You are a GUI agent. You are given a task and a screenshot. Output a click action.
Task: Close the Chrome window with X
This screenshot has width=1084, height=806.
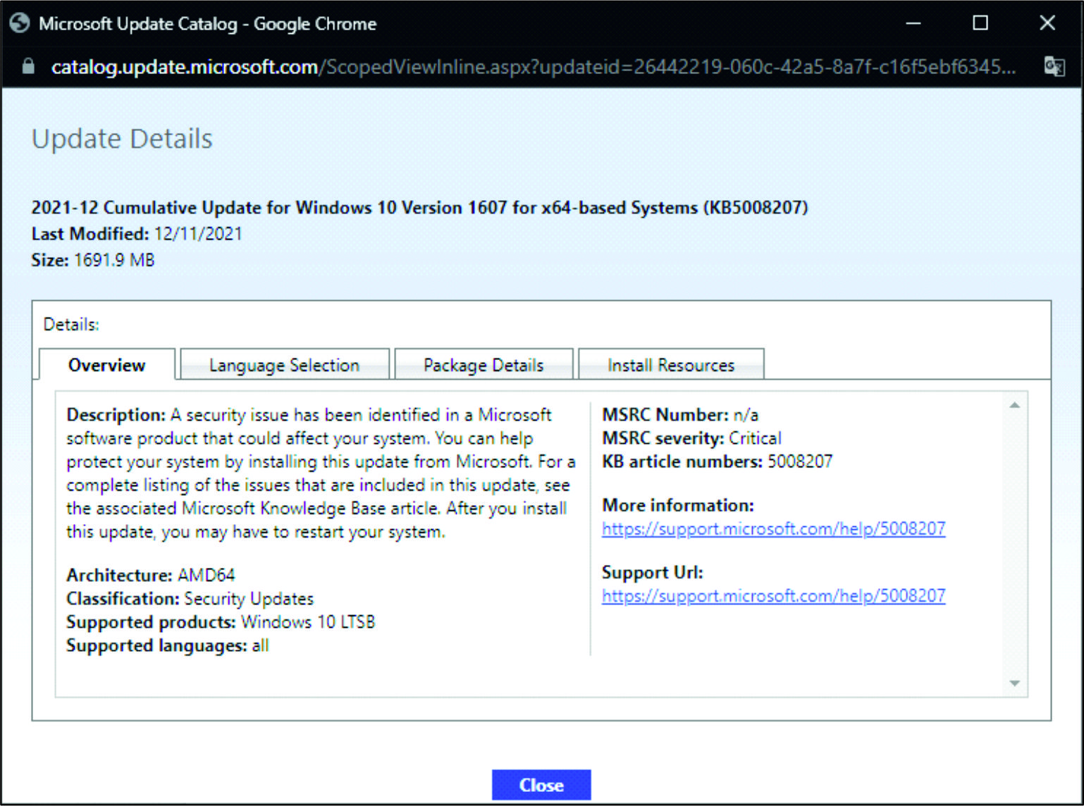[x=1047, y=23]
